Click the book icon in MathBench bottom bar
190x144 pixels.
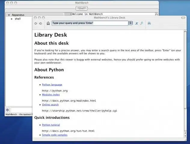pos(8,110)
